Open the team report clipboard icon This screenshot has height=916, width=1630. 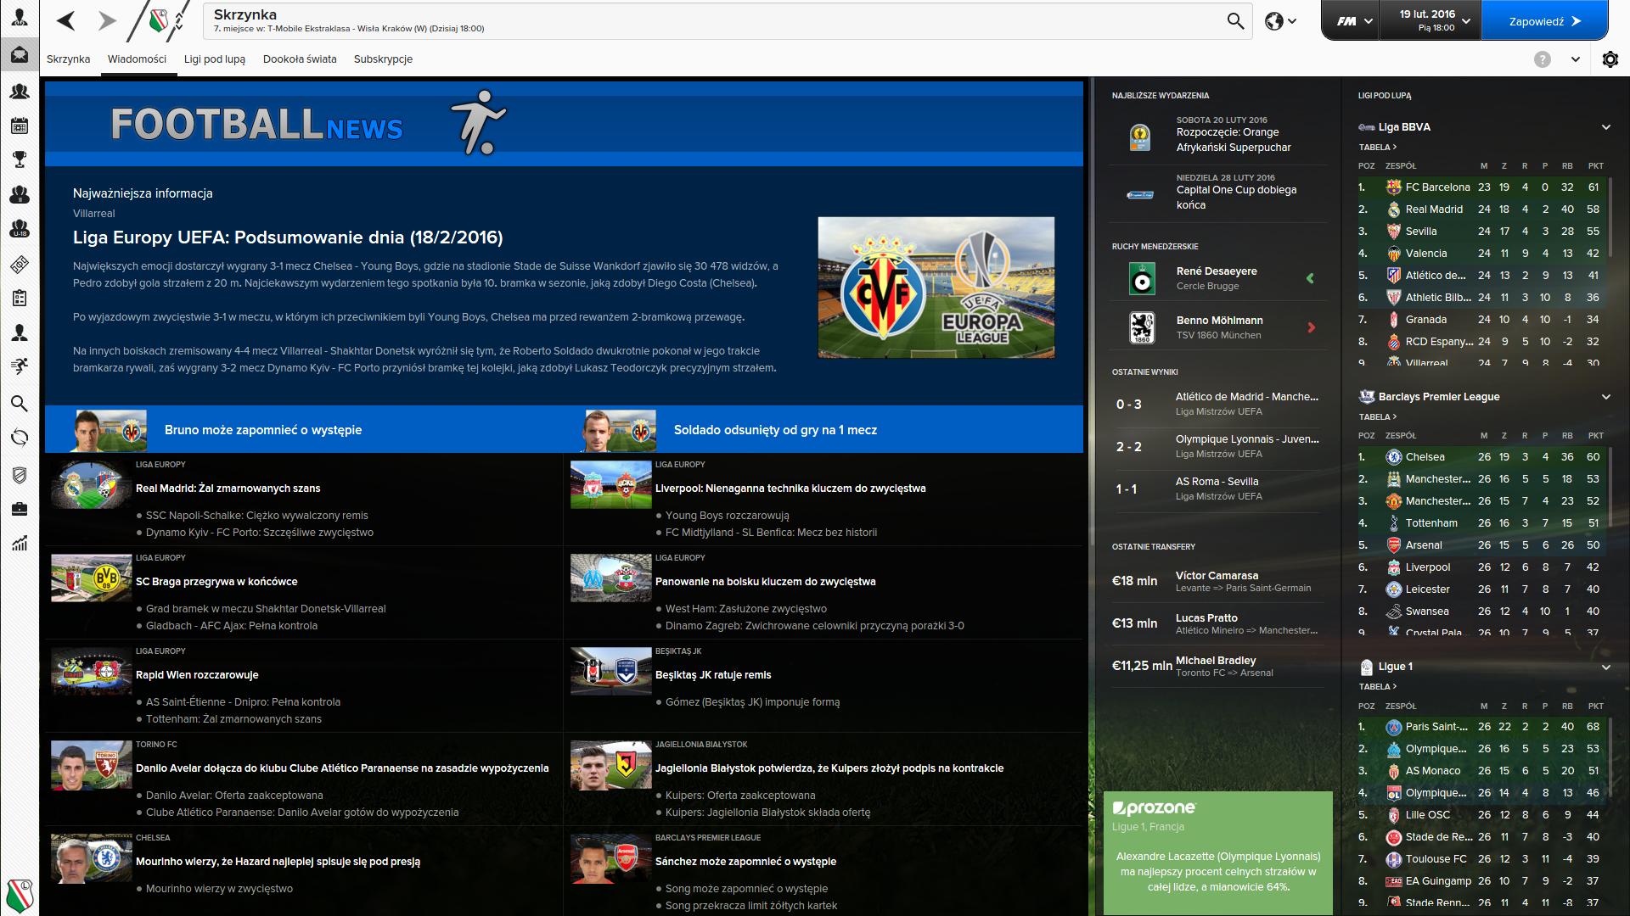click(x=20, y=299)
